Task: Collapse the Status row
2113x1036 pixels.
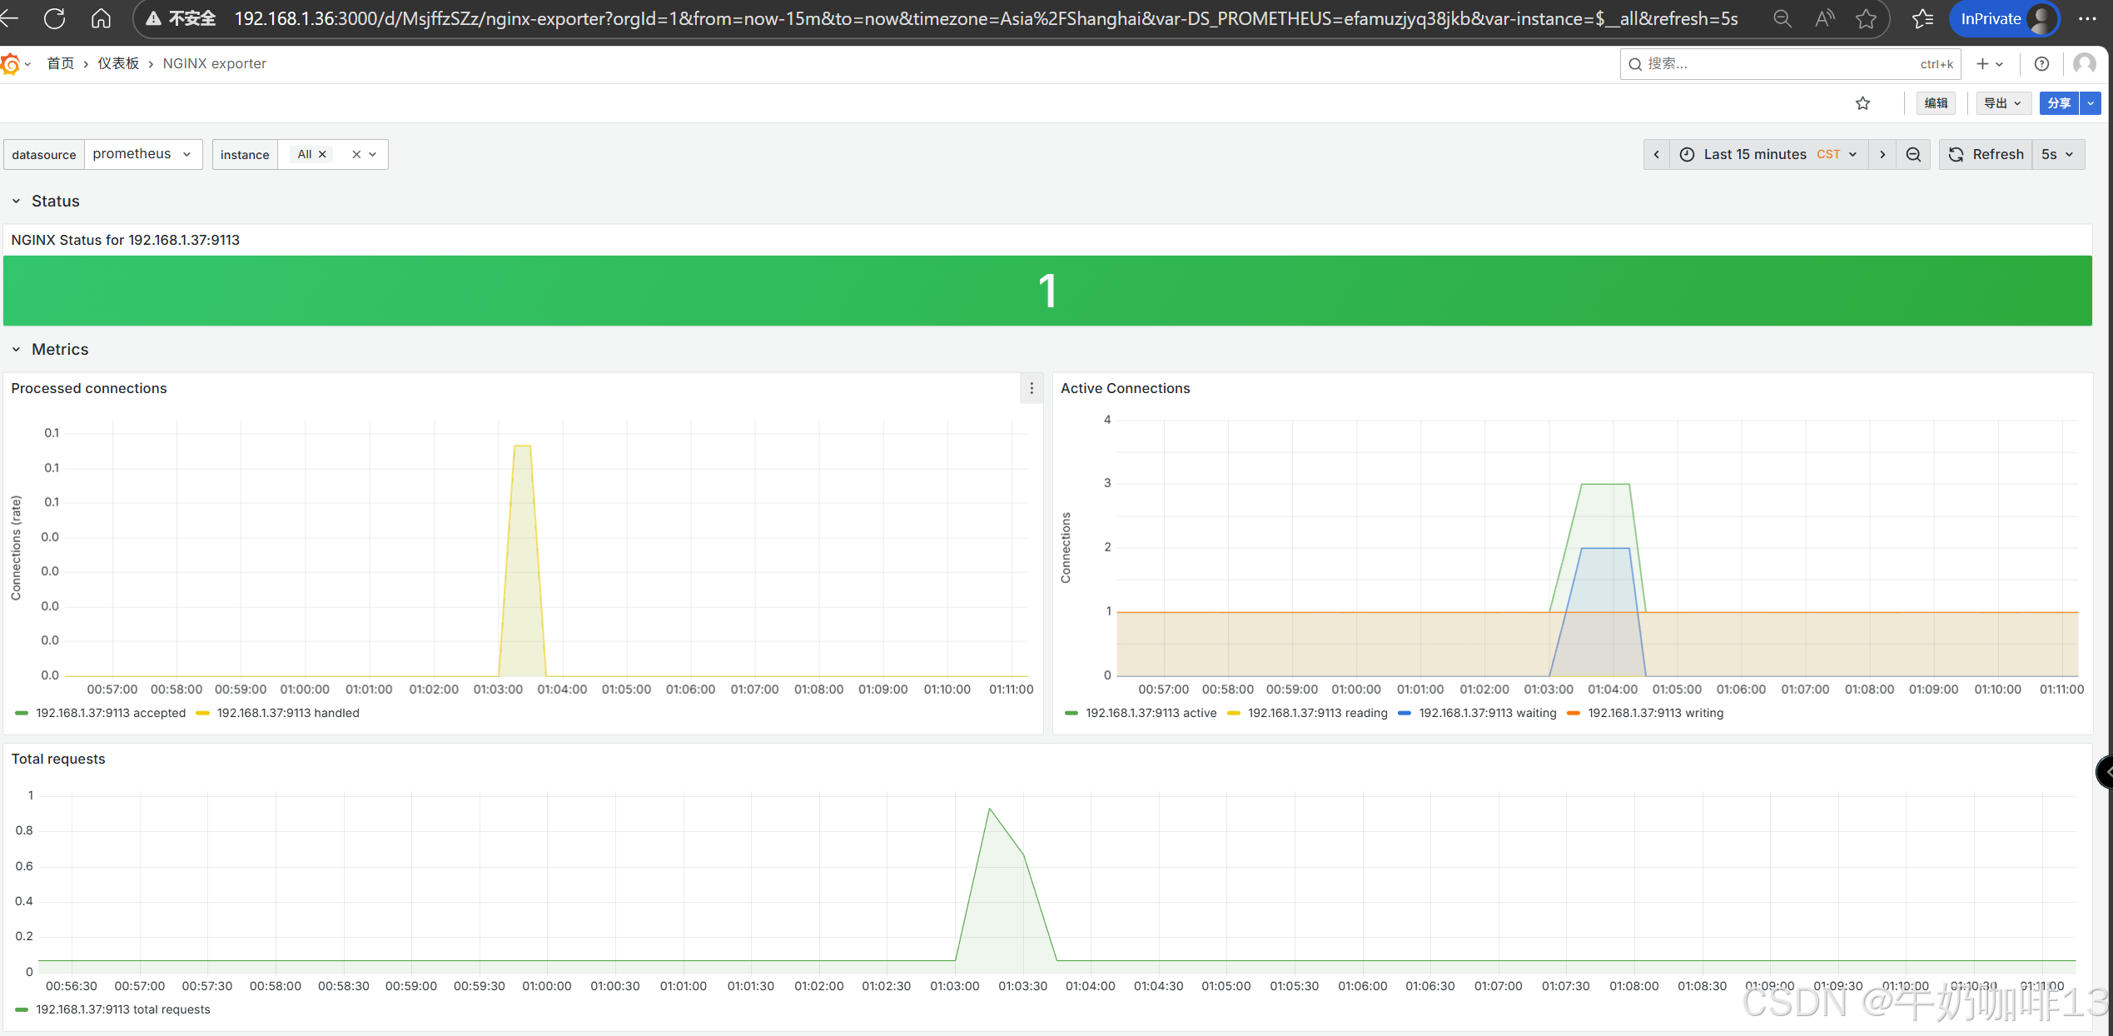Action: point(55,201)
